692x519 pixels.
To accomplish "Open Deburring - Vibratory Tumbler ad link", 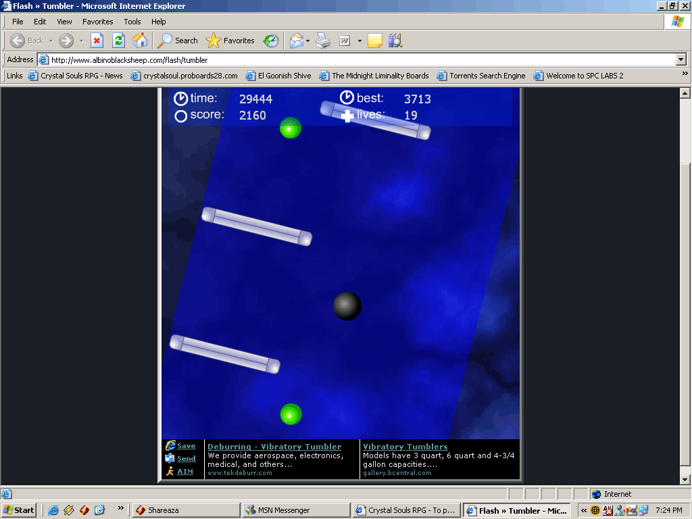I will pos(274,447).
